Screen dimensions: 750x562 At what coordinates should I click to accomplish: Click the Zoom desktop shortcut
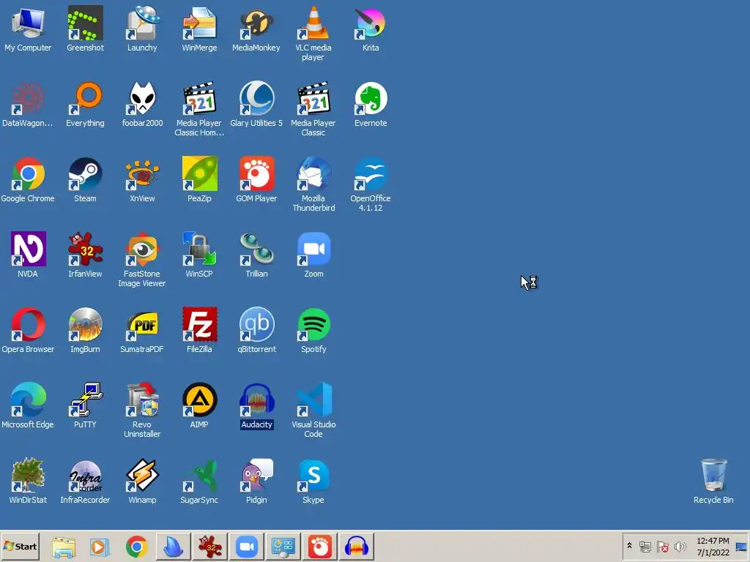[313, 255]
